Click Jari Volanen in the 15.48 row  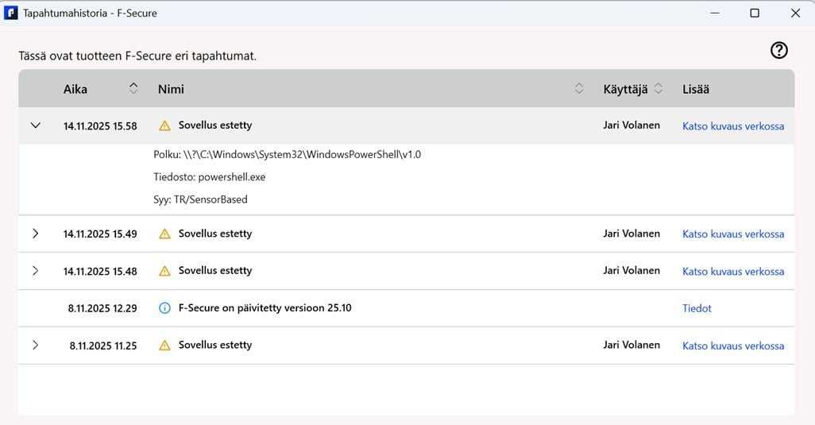[x=632, y=271]
